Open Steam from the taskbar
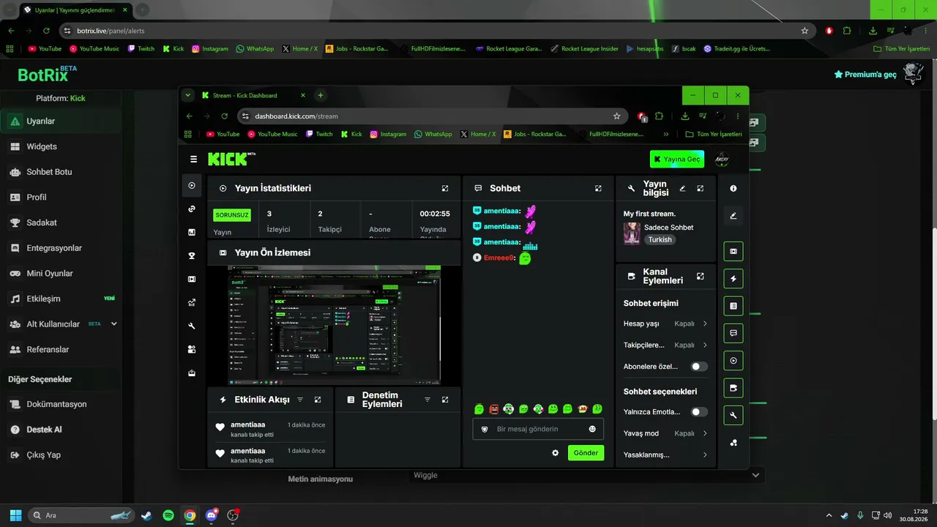937x527 pixels. point(146,515)
